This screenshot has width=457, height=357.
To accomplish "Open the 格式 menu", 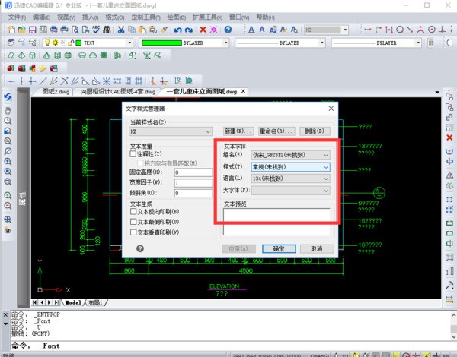I will (115, 16).
